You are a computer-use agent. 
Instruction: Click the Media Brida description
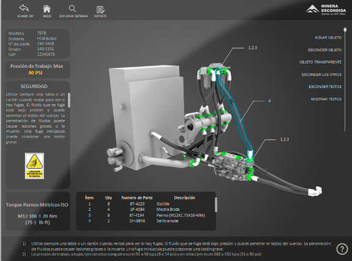point(168,210)
